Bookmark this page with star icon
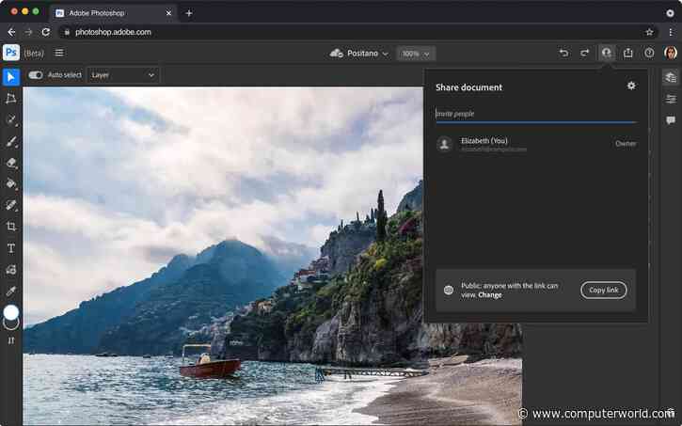The height and width of the screenshot is (426, 682). coord(649,32)
